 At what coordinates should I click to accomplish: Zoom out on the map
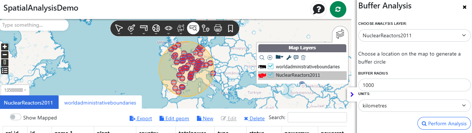click(5, 55)
